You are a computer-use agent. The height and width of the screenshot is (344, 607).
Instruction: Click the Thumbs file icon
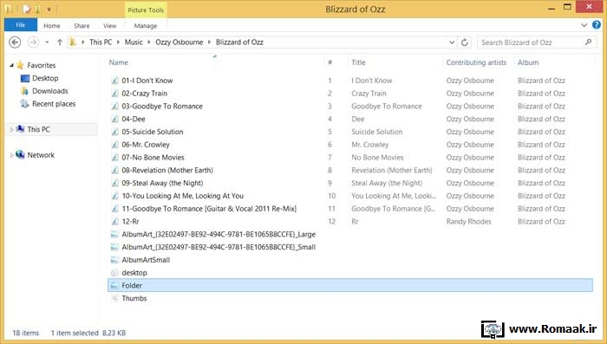pos(114,298)
